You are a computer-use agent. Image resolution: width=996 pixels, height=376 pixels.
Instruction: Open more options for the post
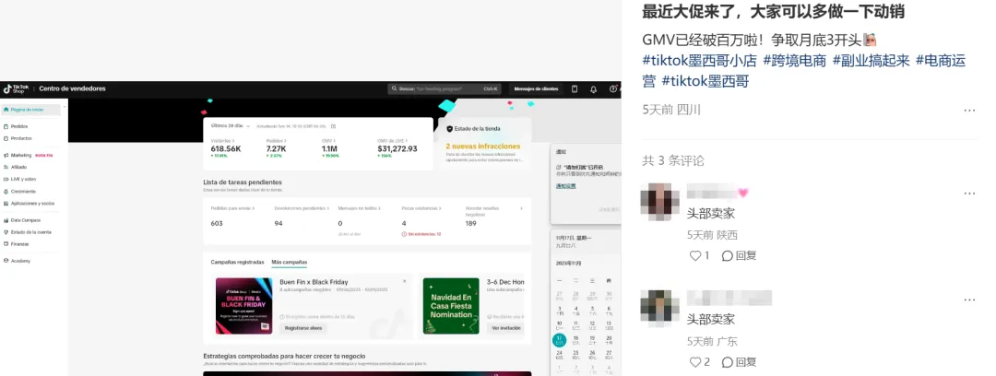point(969,110)
